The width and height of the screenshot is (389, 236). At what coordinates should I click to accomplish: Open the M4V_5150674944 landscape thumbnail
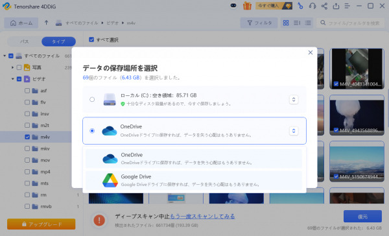coord(357,161)
